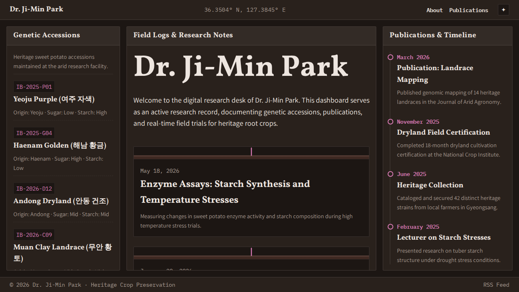The height and width of the screenshot is (292, 519).
Task: Click the welcome introduction paragraph
Action: point(251,112)
